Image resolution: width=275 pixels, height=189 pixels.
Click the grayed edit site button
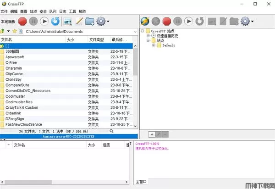(159, 134)
